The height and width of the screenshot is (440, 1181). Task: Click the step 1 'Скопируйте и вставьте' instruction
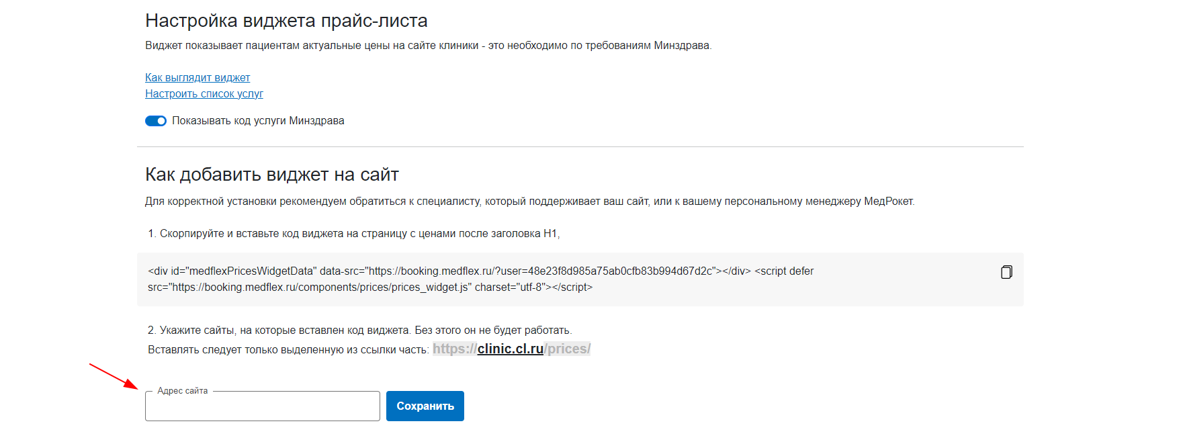pos(354,234)
